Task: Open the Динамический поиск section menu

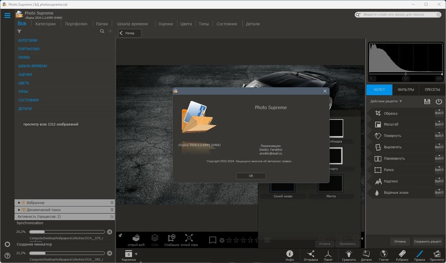Action: [112, 210]
